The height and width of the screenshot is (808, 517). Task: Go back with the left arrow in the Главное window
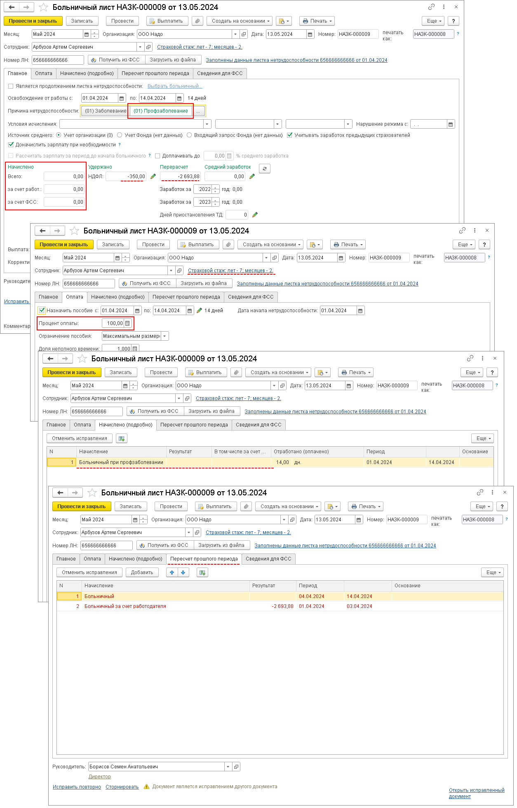tap(12, 7)
